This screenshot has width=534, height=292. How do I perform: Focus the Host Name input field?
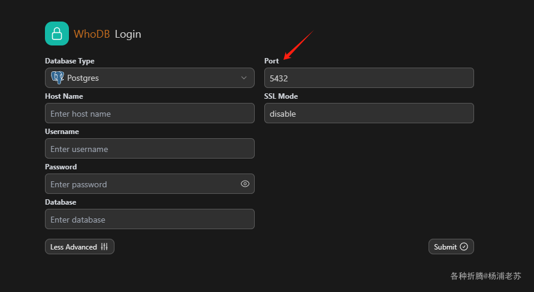(149, 114)
